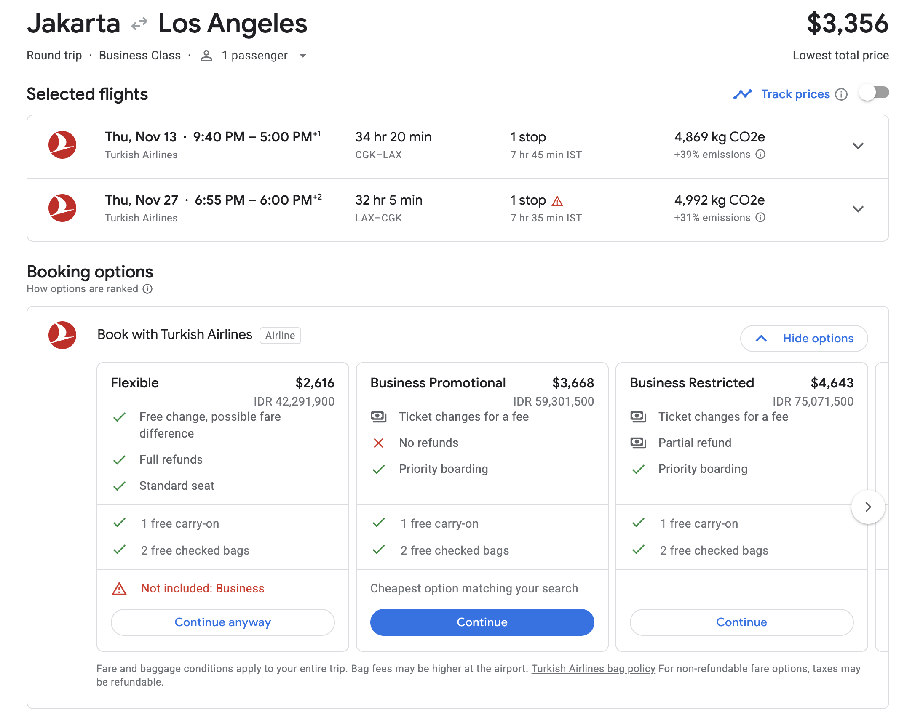Screen dimensions: 915x715
Task: Click the round trip arrows icon
Action: tap(139, 24)
